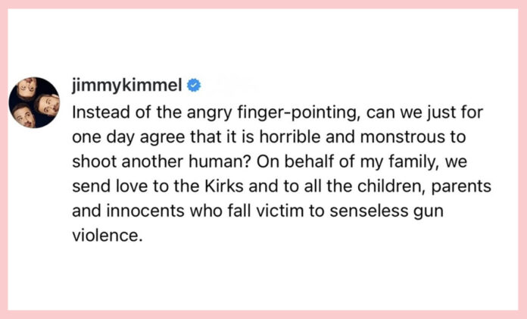527x319 pixels.
Task: Click the word 'human?' in the post
Action: [x=220, y=161]
